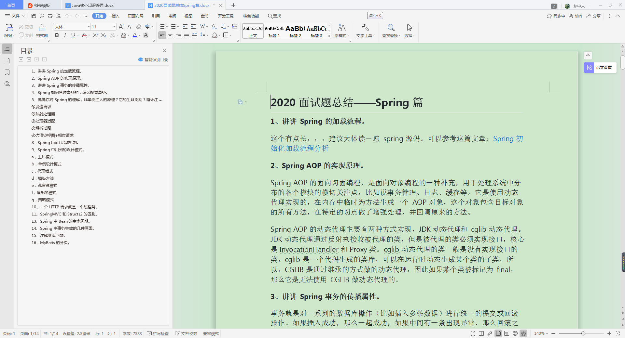
Task: Select the Format Painter (格式刷) tool
Action: click(42, 31)
